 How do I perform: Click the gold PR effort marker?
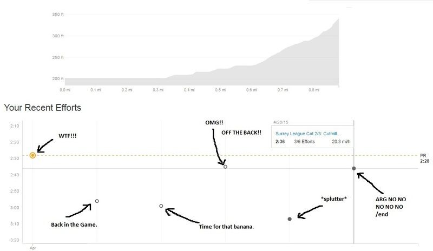coord(32,155)
